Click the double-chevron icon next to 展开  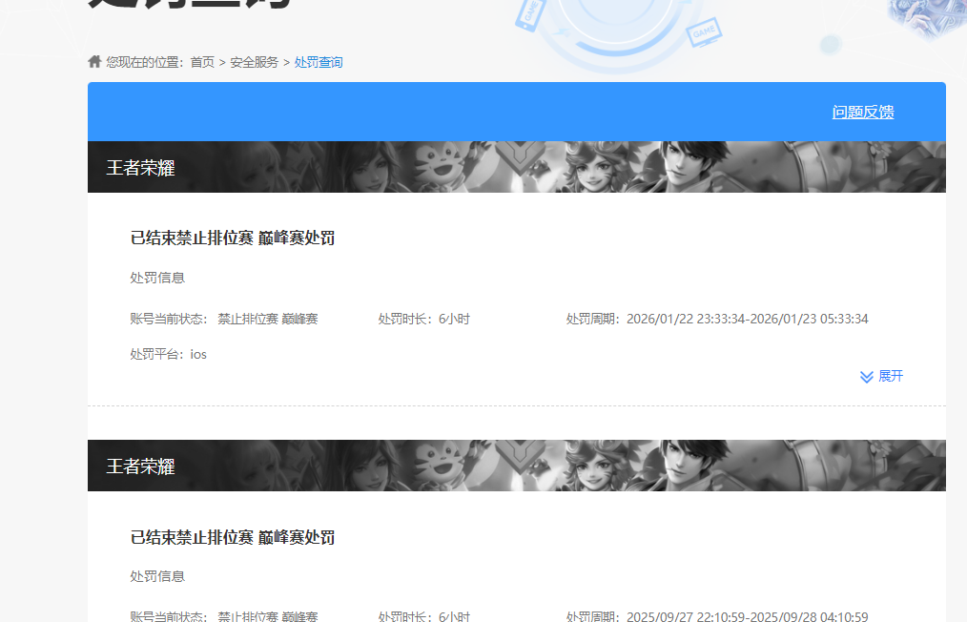866,376
